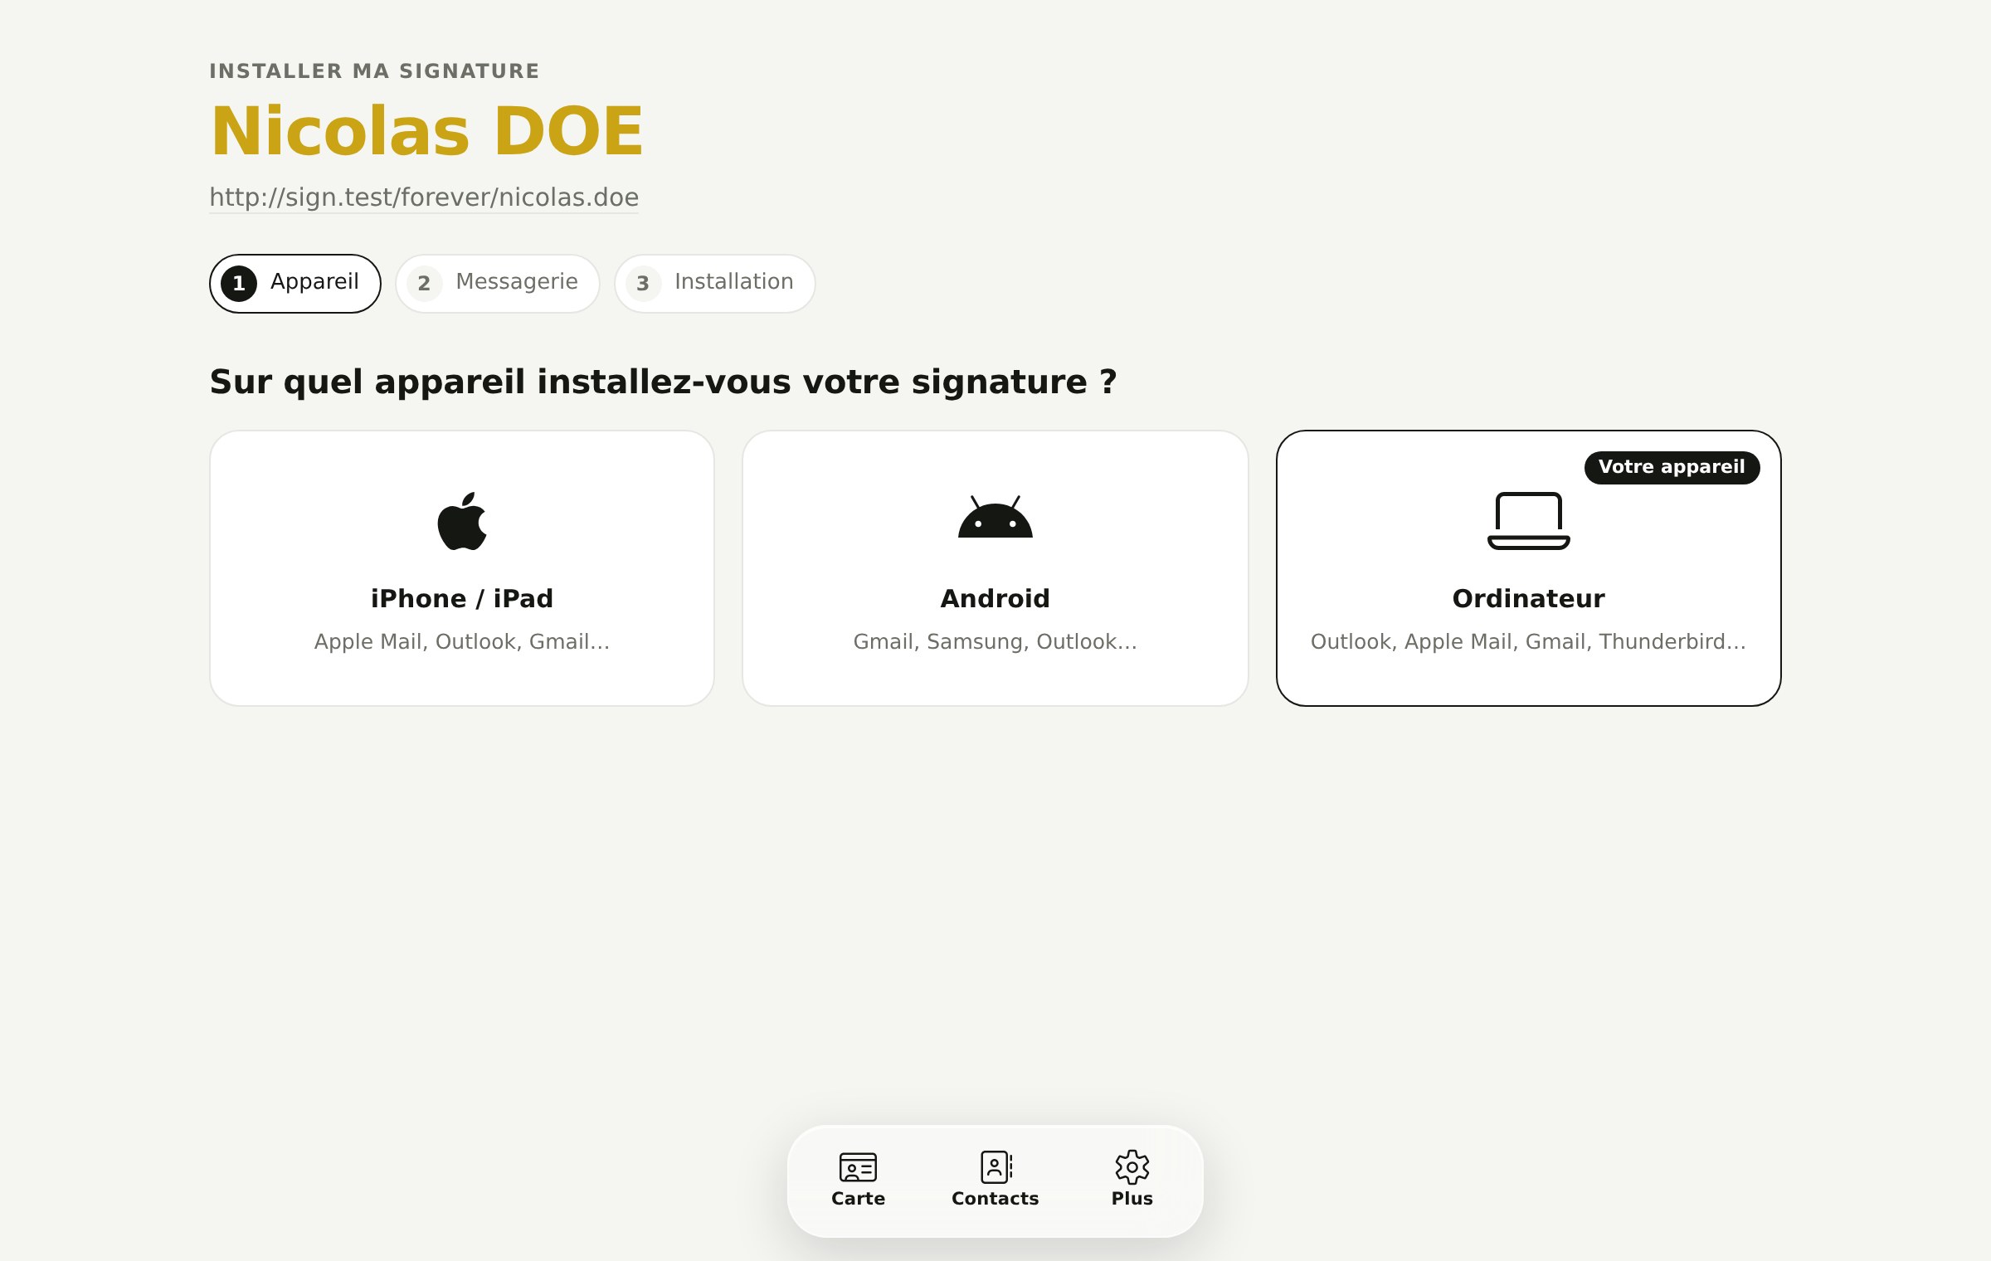Image resolution: width=1991 pixels, height=1261 pixels.
Task: Open the sign.test/forever/nicolas.doe link
Action: (x=424, y=197)
